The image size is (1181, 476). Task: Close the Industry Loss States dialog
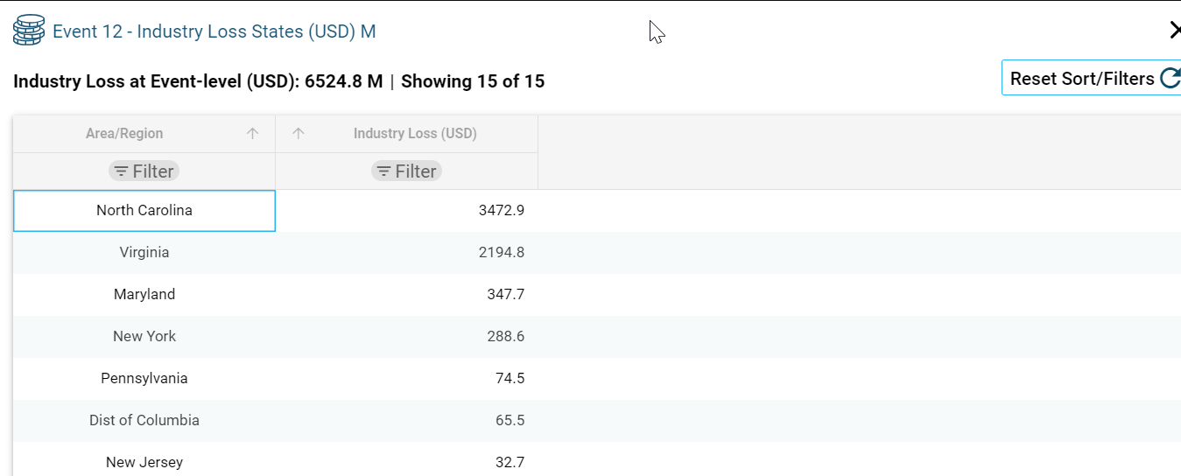pyautogui.click(x=1174, y=31)
